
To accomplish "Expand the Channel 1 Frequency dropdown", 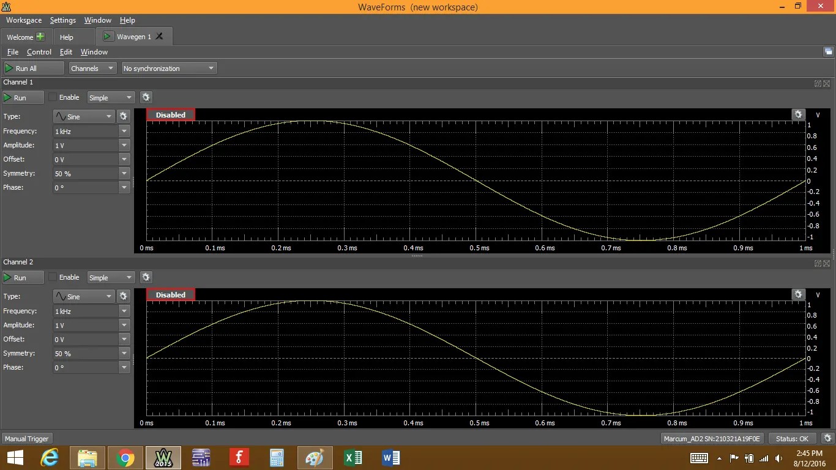I will point(124,130).
